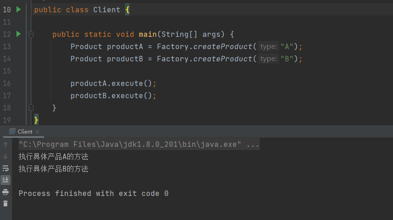Viewport: 393px width, 220px height.
Task: Run Client class from line 10 gutter arrow
Action: point(19,10)
